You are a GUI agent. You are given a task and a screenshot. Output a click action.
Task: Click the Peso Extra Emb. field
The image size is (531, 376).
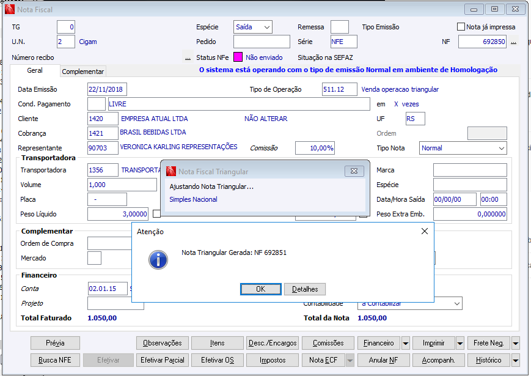coord(470,214)
